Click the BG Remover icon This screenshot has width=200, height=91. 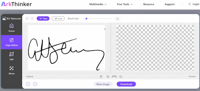4,19
